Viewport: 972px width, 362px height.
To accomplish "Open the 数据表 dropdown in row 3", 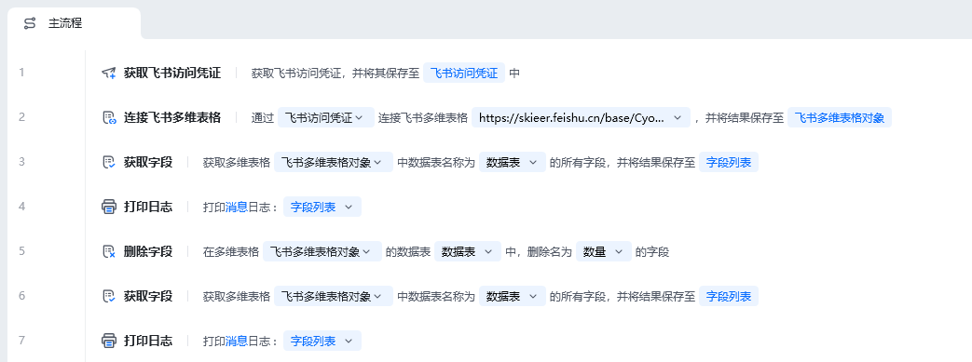I will (x=513, y=162).
